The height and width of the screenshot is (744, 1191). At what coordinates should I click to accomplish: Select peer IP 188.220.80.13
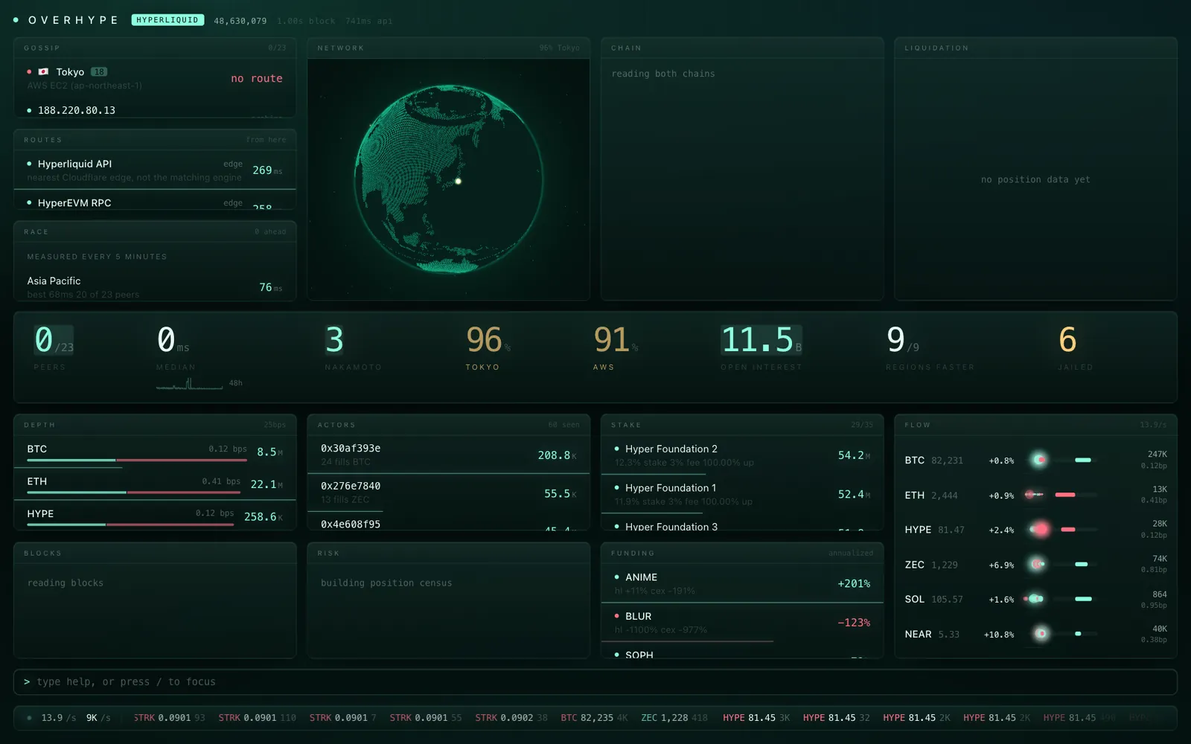[77, 110]
